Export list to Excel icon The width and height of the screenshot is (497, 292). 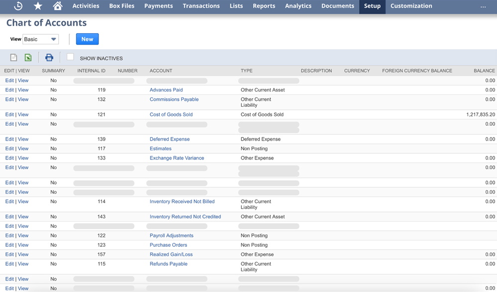pyautogui.click(x=28, y=58)
